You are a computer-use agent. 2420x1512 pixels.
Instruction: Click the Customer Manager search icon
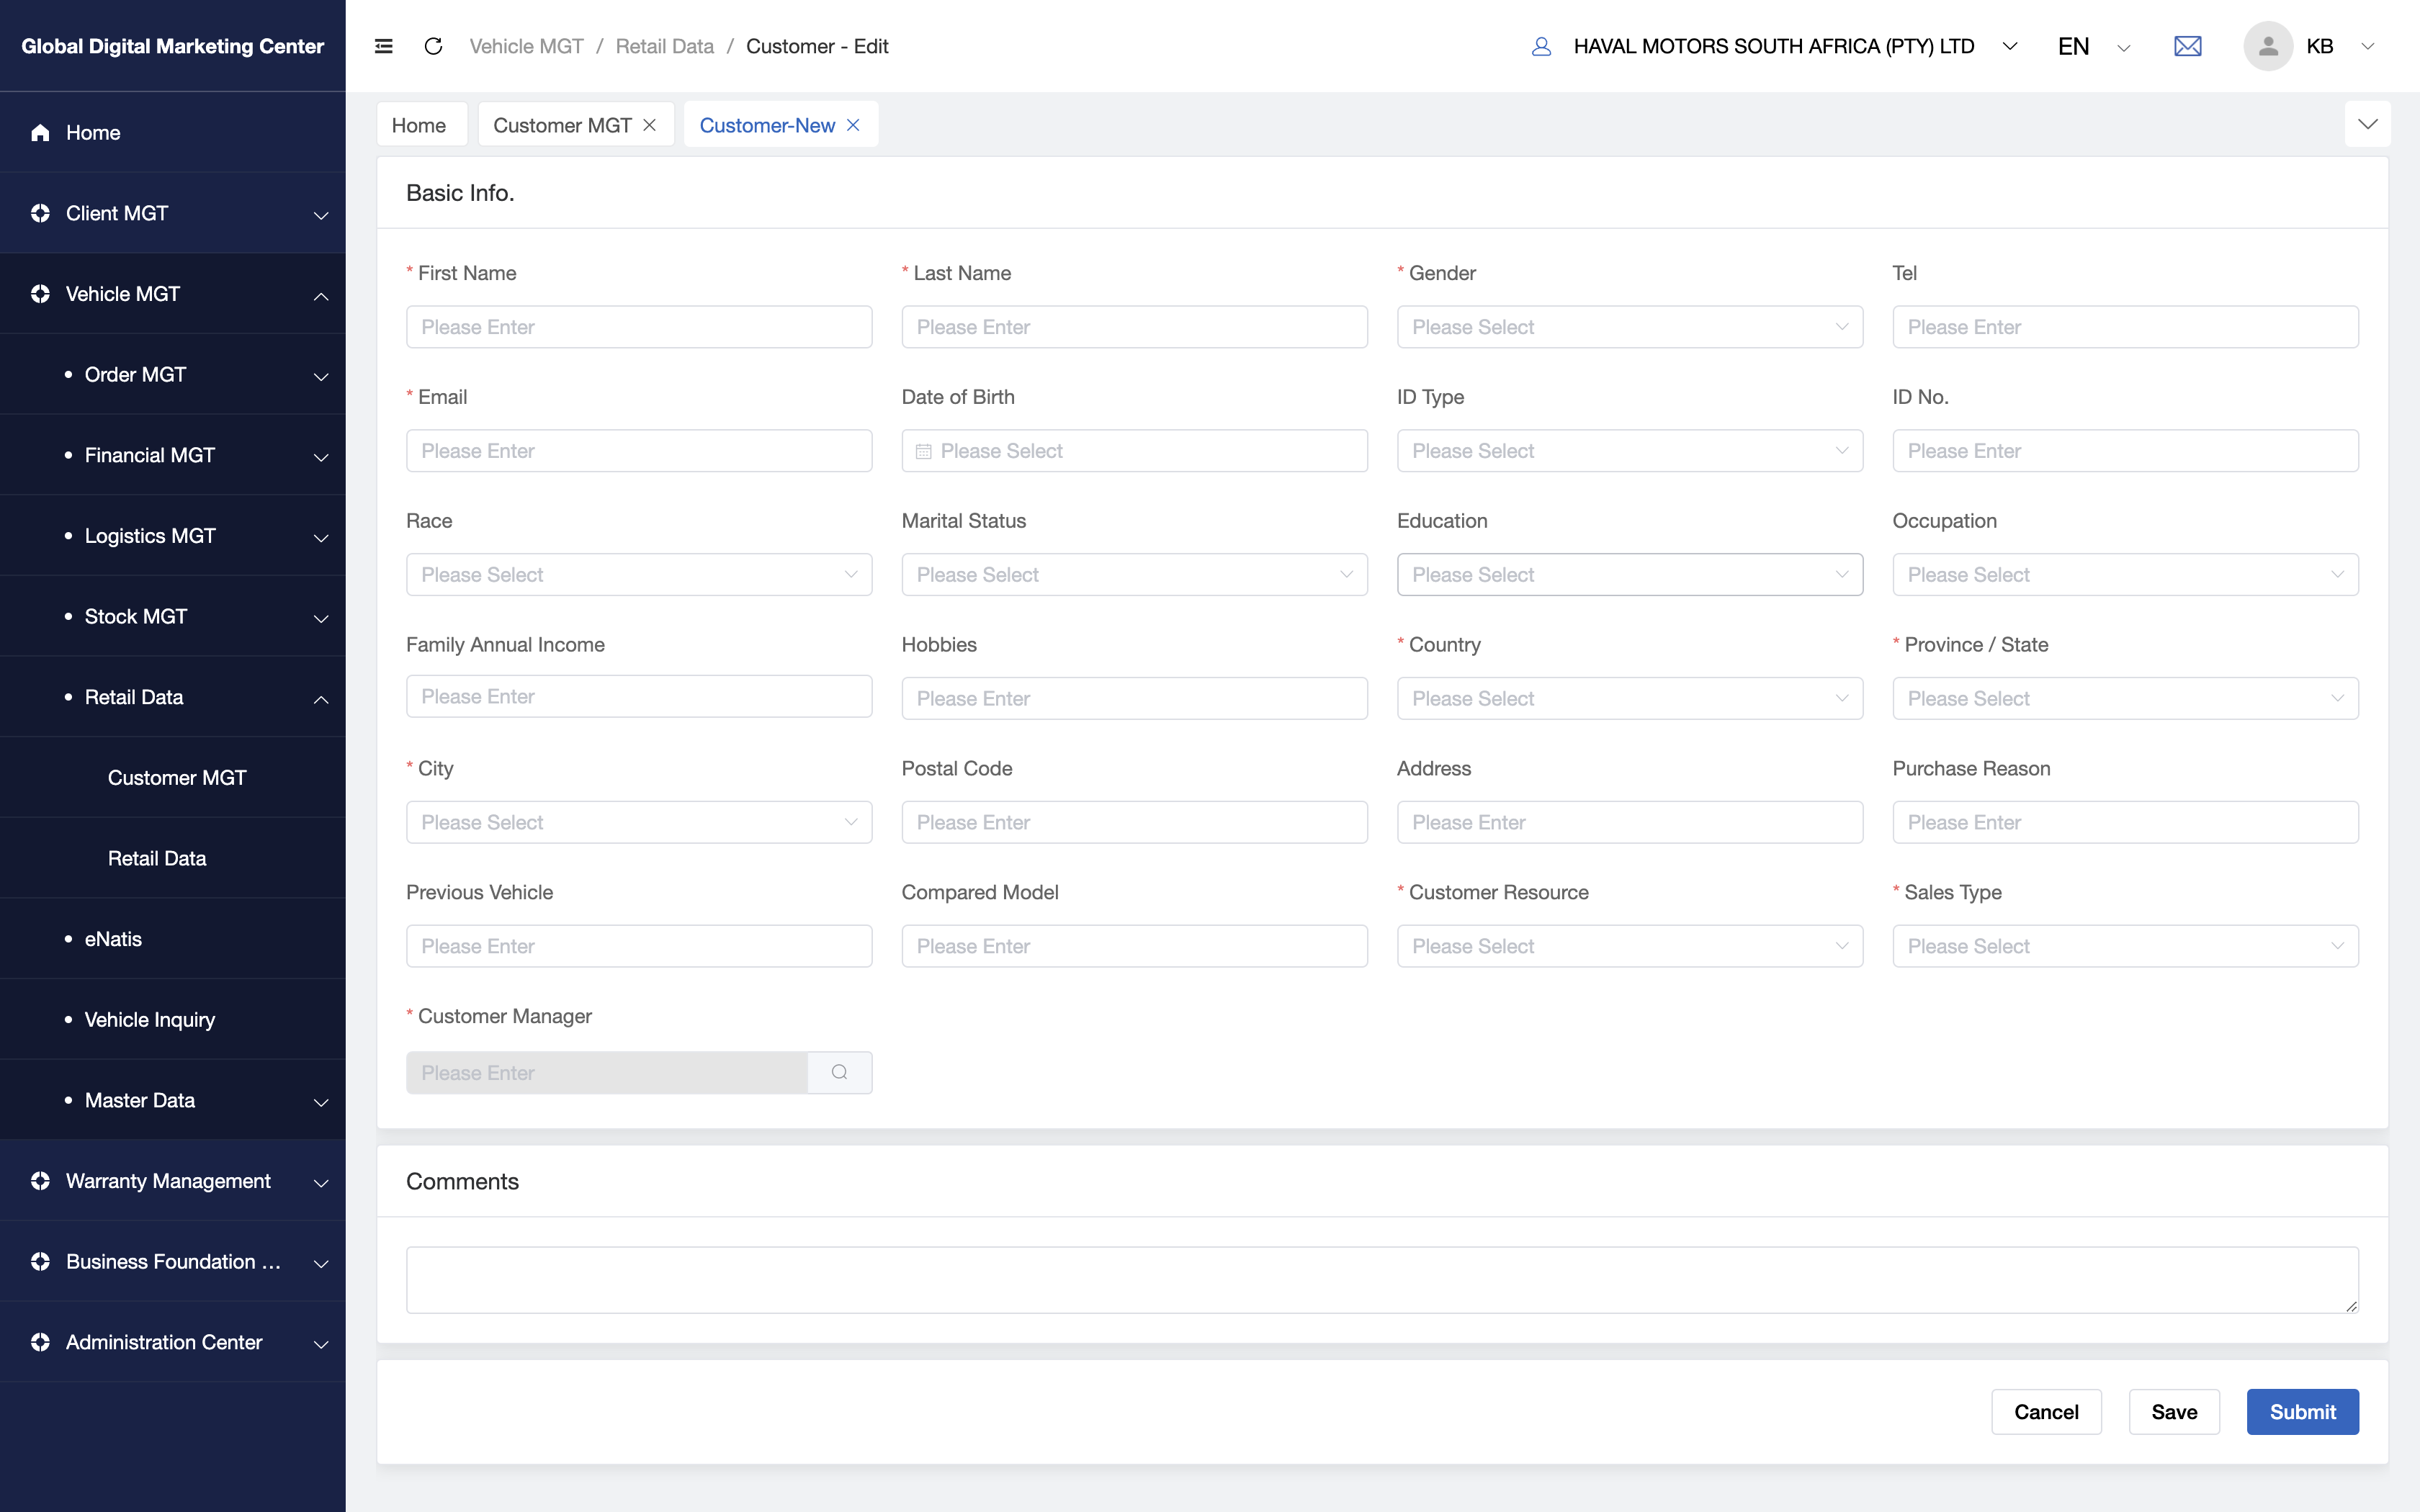pos(840,1072)
